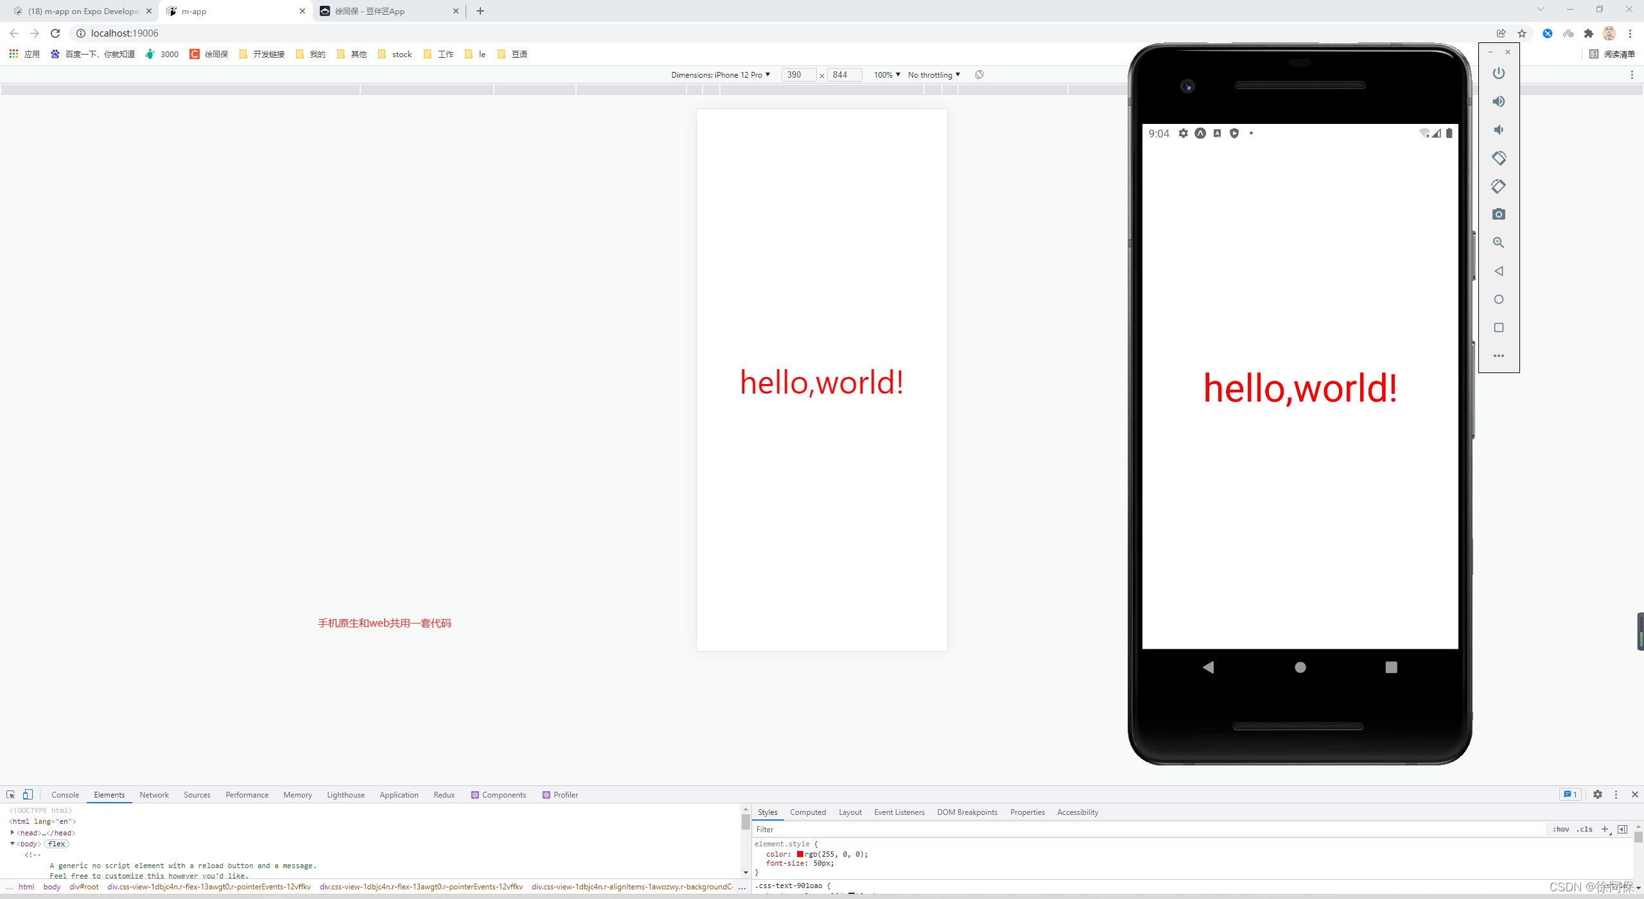
Task: Open the Dimensions iPhone 12 Pro dropdown
Action: (721, 74)
